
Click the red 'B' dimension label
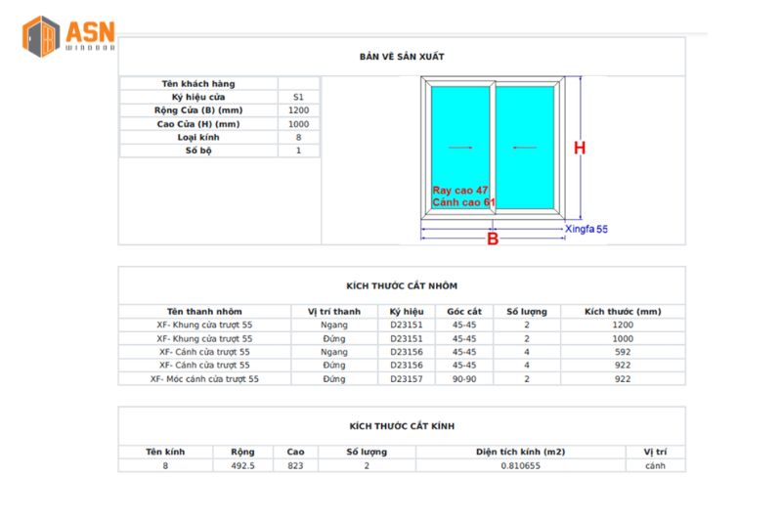coord(493,239)
